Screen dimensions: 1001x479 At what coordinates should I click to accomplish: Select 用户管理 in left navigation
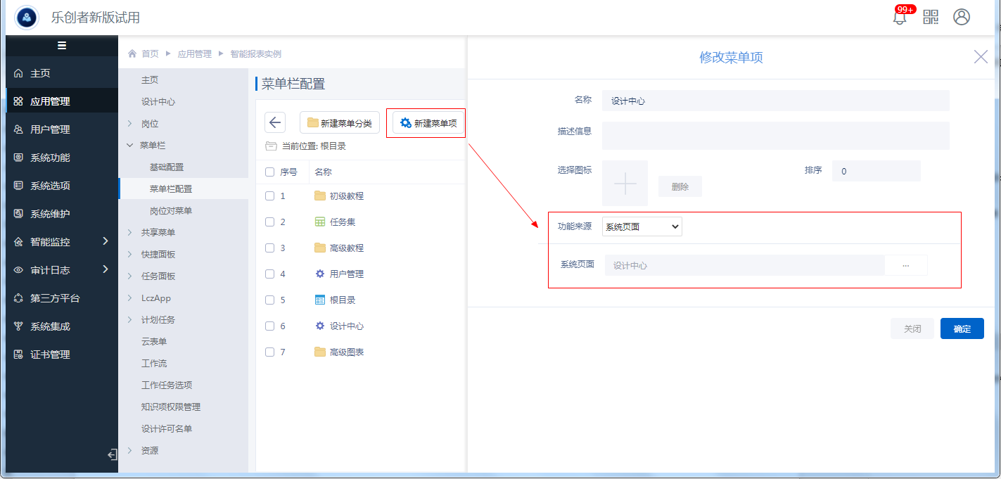(x=49, y=129)
